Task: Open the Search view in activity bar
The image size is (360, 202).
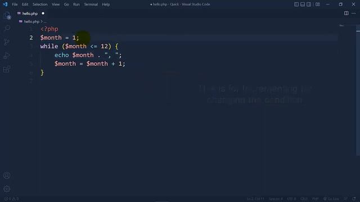Action: tap(7, 29)
